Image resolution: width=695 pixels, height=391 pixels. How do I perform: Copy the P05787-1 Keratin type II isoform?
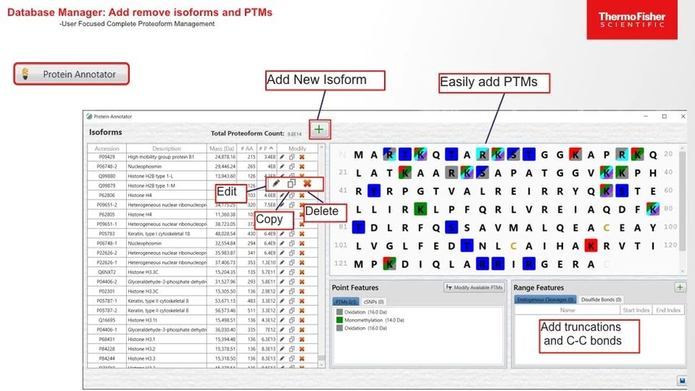coord(292,300)
